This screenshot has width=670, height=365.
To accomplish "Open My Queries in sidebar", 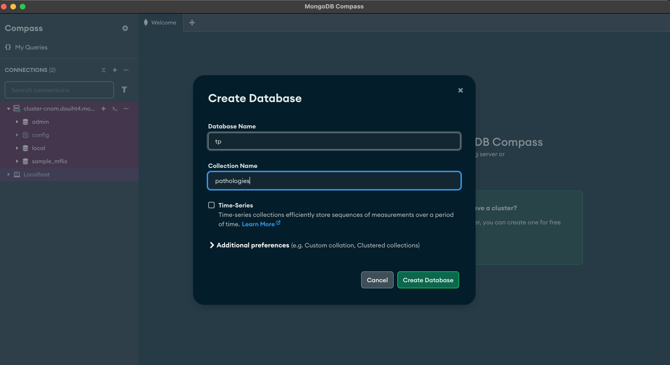I will point(31,48).
